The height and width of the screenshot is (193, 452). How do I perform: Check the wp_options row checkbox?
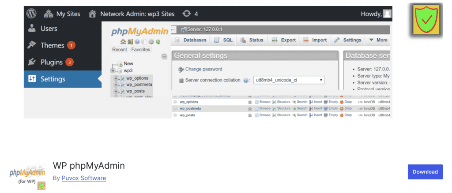tap(175, 102)
